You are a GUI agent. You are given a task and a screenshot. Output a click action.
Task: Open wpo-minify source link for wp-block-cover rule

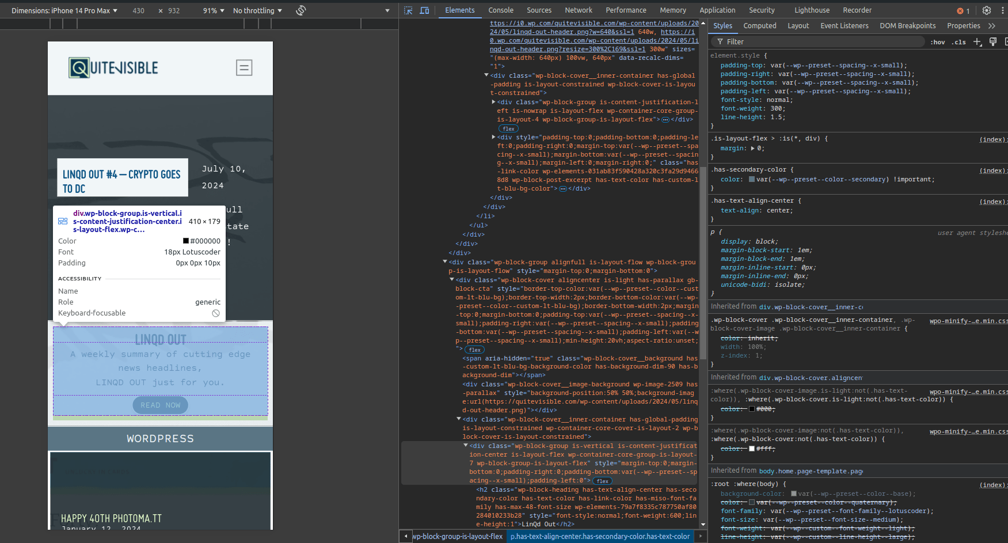968,321
